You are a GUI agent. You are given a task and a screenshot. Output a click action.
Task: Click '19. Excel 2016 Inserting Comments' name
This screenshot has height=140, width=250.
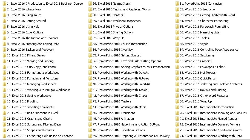point(30,107)
